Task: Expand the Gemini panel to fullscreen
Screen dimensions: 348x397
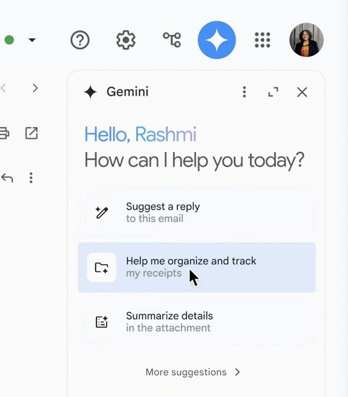Action: click(273, 92)
